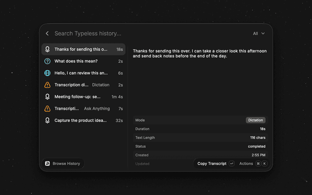Select the microphone icon beside Capture the product idea
Screen dimensions: 312x195
(x=47, y=120)
